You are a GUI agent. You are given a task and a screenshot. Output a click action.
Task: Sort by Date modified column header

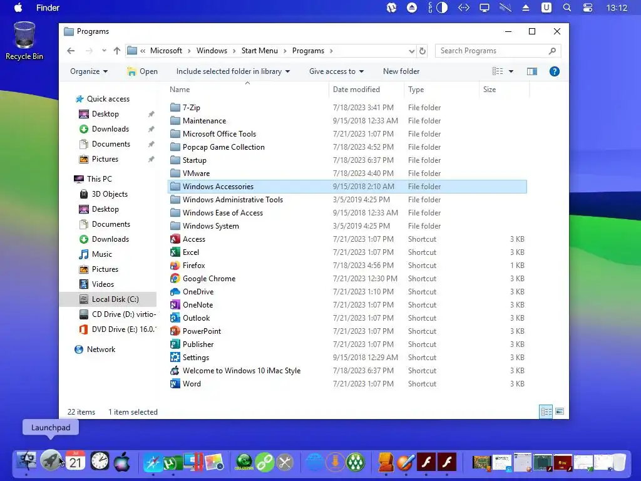(x=366, y=90)
